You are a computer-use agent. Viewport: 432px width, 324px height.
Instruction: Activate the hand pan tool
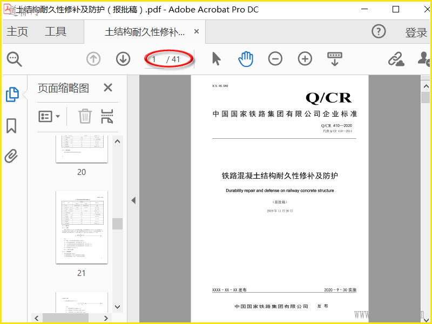[x=246, y=59]
